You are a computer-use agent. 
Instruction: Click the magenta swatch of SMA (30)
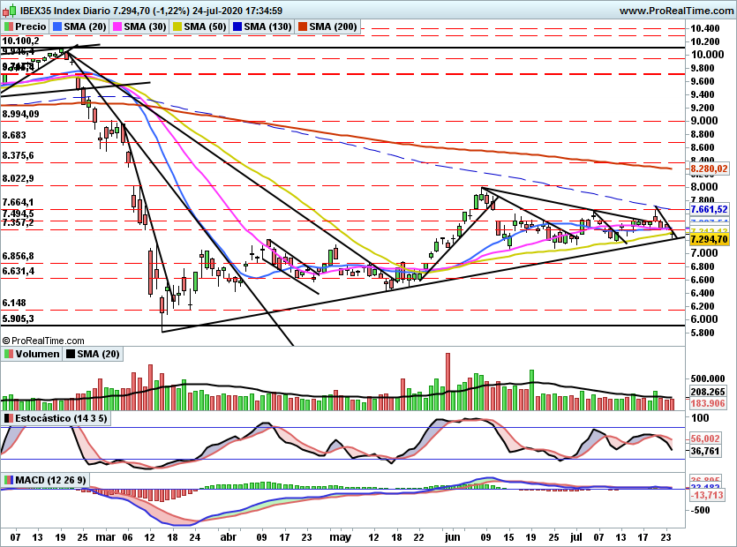pos(117,26)
